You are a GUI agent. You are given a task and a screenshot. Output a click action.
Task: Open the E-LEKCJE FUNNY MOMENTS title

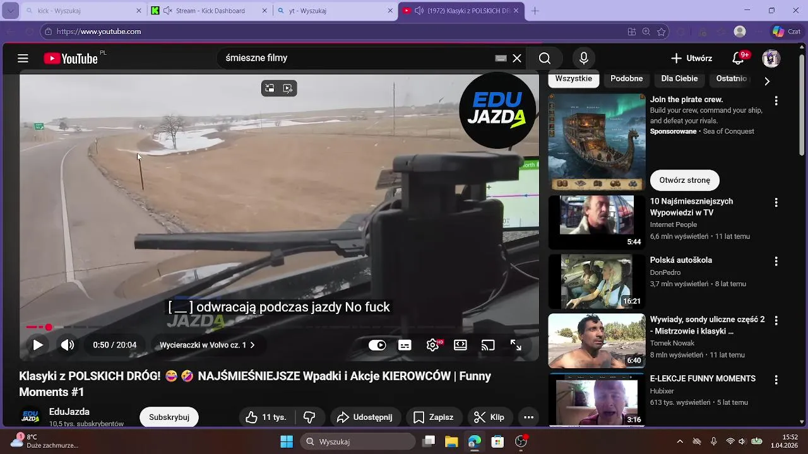point(703,379)
